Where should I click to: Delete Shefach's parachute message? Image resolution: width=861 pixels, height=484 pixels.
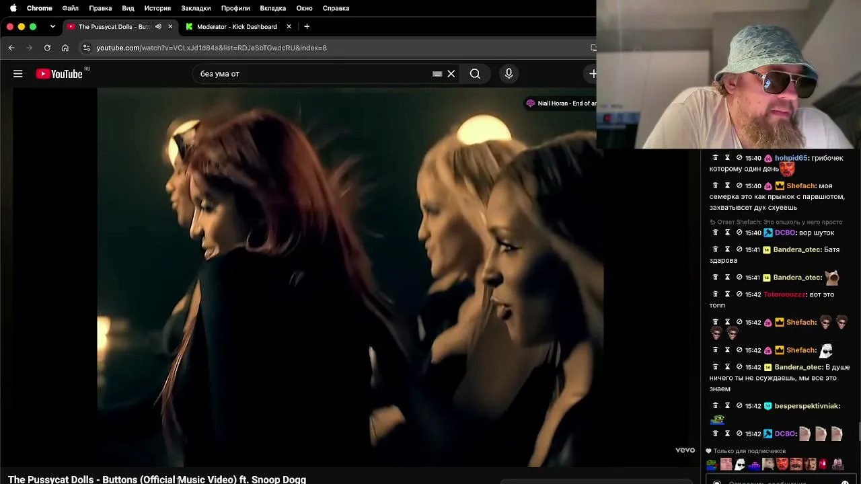click(715, 186)
